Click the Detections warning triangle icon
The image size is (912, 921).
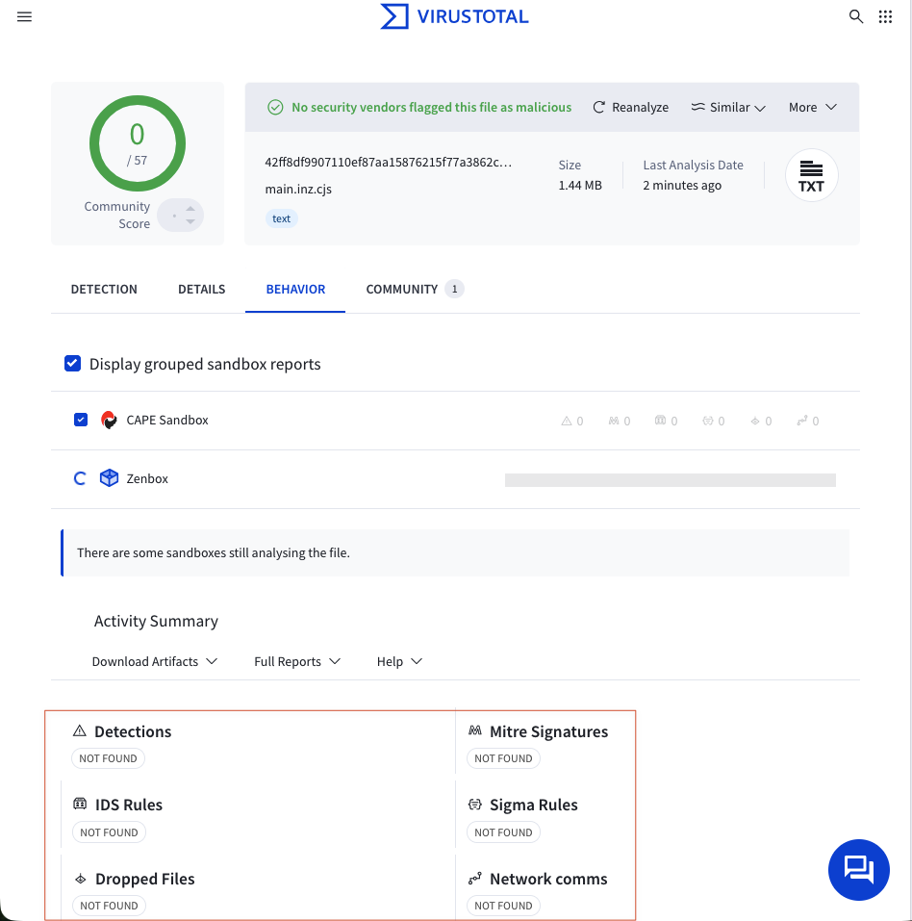(x=79, y=730)
